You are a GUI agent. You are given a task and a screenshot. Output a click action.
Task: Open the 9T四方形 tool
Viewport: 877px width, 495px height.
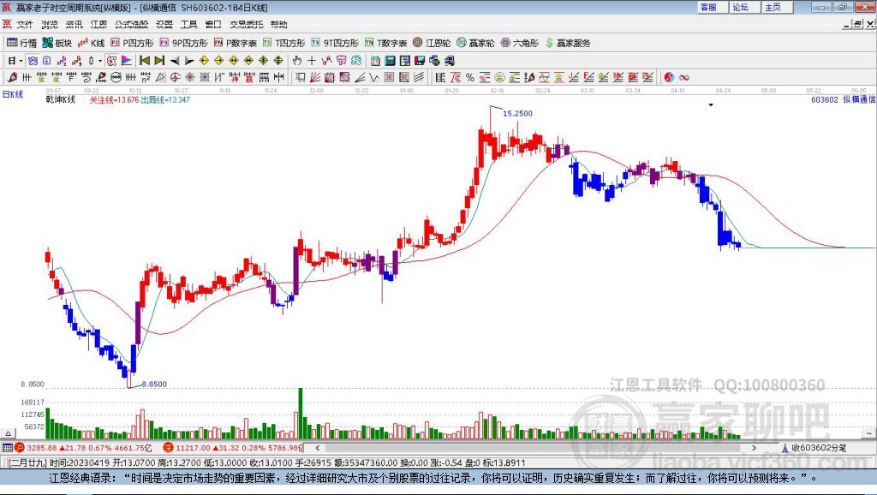tap(335, 43)
